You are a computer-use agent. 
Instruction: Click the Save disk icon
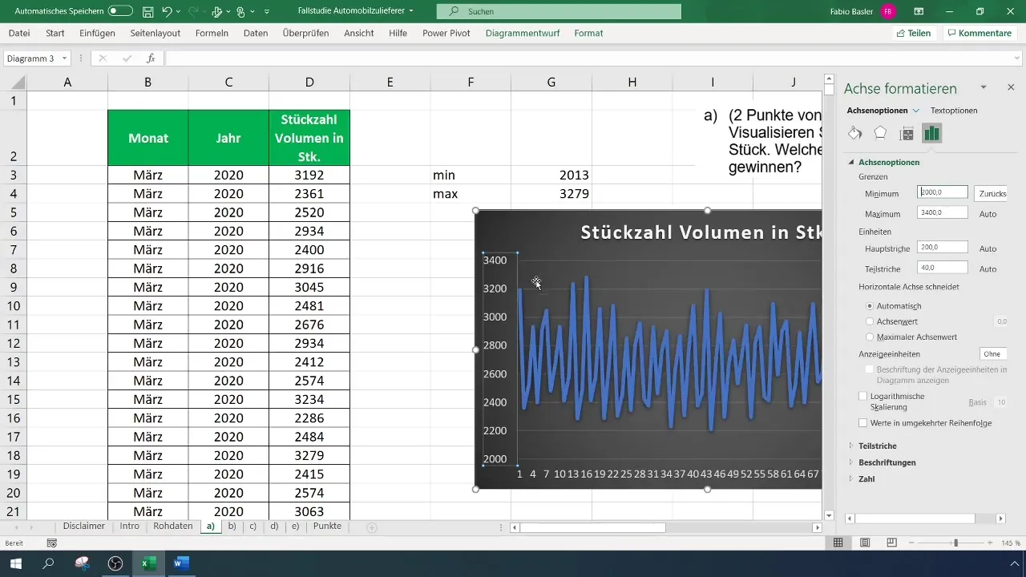[x=148, y=12]
